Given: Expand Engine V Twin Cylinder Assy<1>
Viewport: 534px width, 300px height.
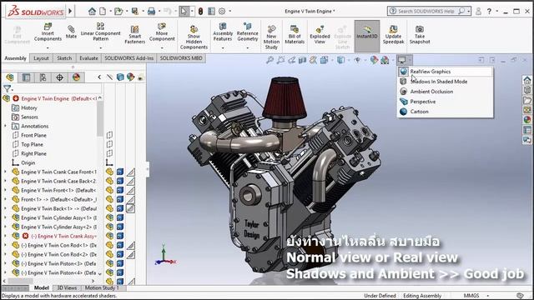Looking at the screenshot, I should (x=6, y=217).
